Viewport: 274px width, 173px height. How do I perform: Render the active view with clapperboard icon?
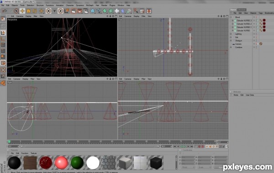pyautogui.click(x=74, y=11)
